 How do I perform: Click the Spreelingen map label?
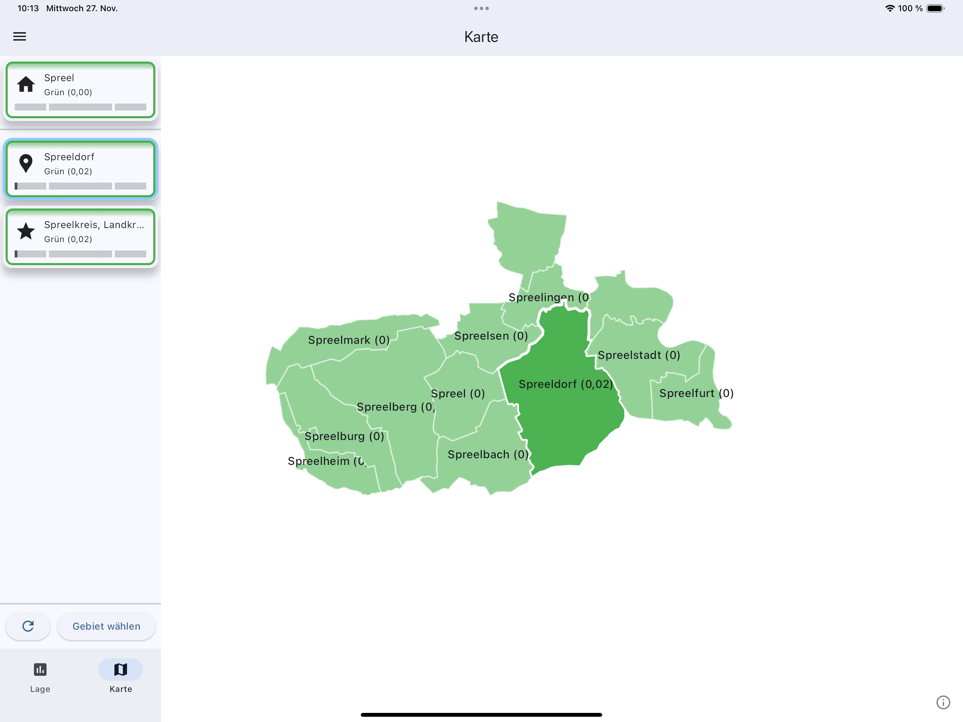click(549, 297)
